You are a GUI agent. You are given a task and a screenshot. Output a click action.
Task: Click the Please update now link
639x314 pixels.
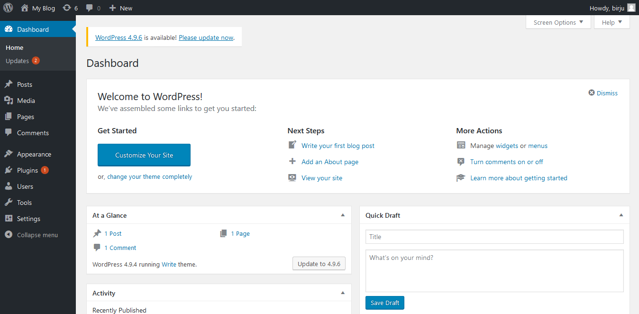[205, 37]
